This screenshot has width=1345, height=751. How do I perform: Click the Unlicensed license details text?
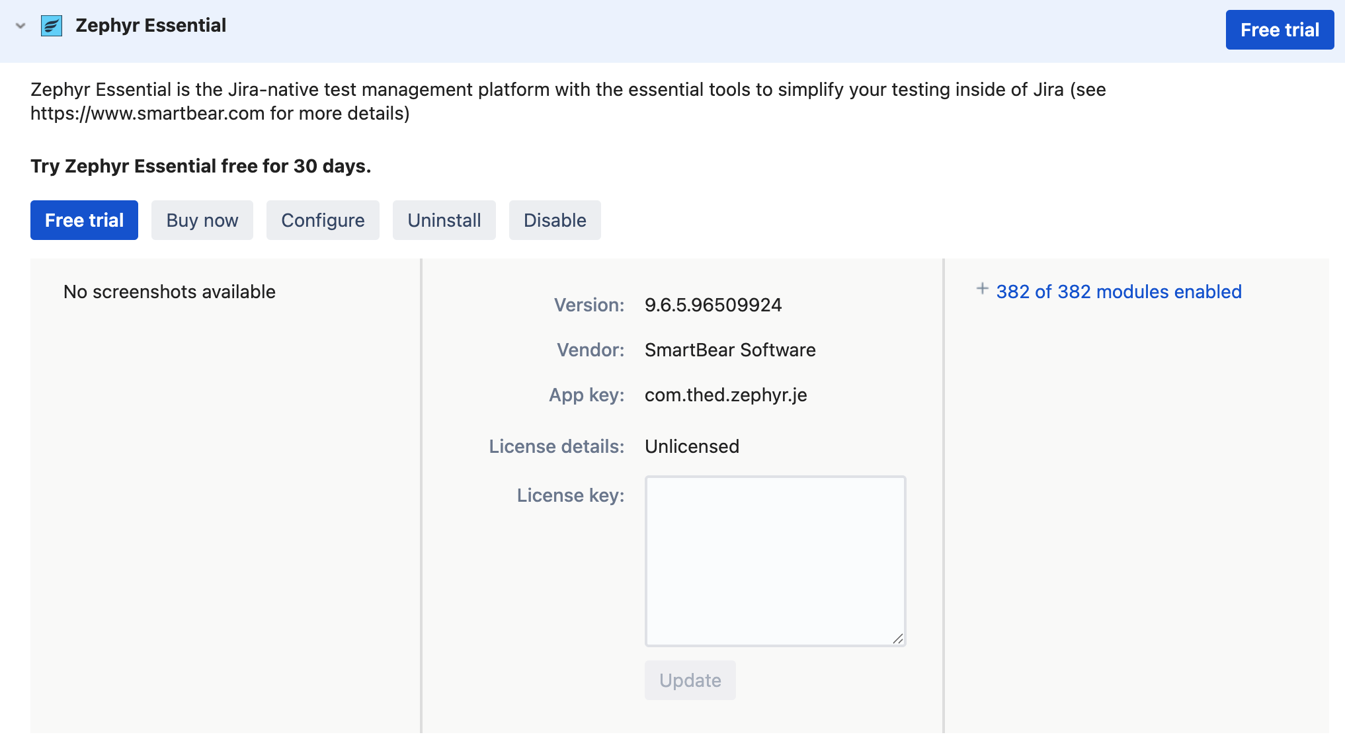692,446
